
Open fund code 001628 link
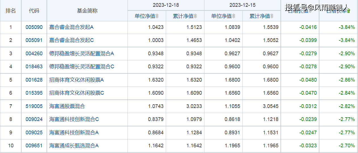click(34, 80)
